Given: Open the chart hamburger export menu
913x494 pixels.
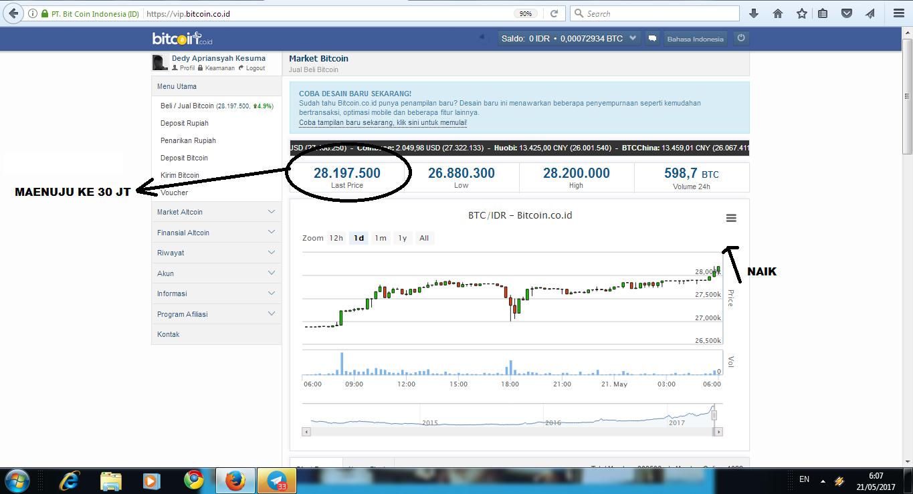Looking at the screenshot, I should 731,218.
